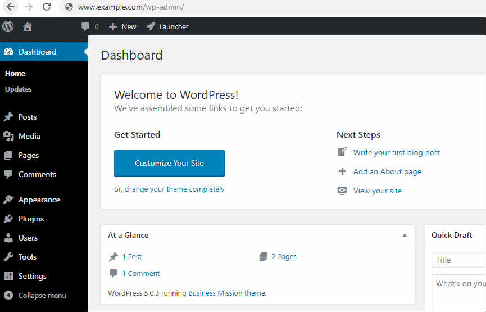Click the Pages icon in sidebar
The height and width of the screenshot is (312, 486).
click(8, 155)
